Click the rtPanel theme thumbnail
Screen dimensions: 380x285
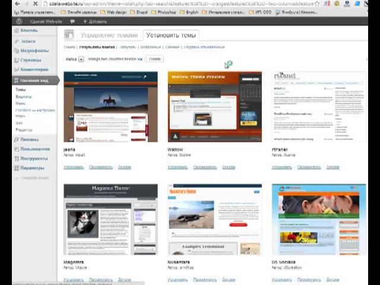click(319, 107)
